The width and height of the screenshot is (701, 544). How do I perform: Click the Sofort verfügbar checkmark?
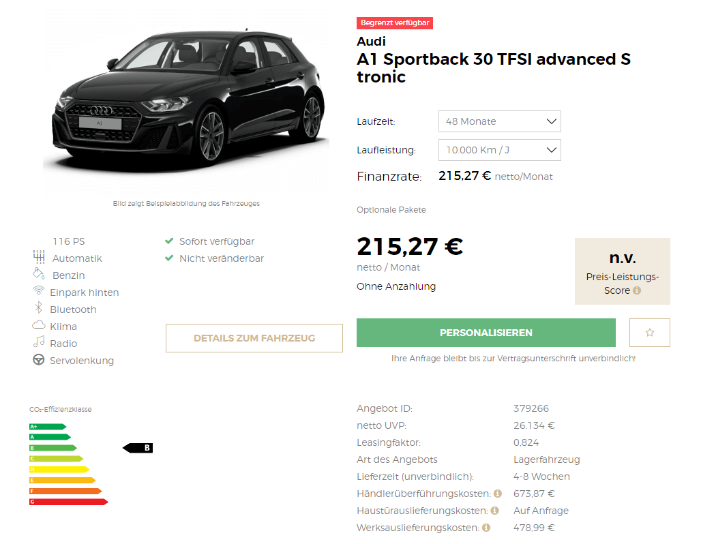pyautogui.click(x=169, y=241)
